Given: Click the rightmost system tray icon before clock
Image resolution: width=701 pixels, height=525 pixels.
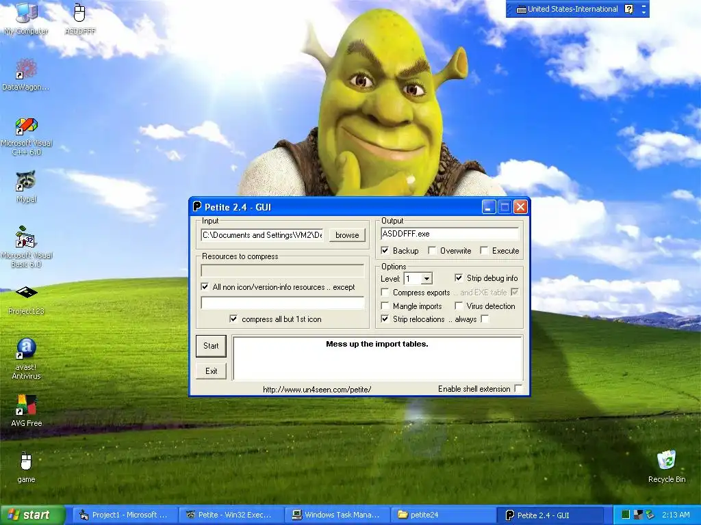Looking at the screenshot, I should (650, 515).
